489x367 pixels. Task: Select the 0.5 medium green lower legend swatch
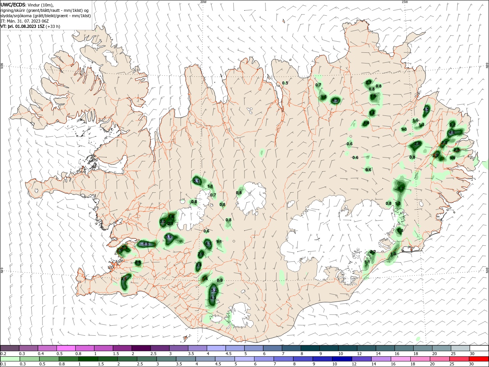click(x=49, y=359)
